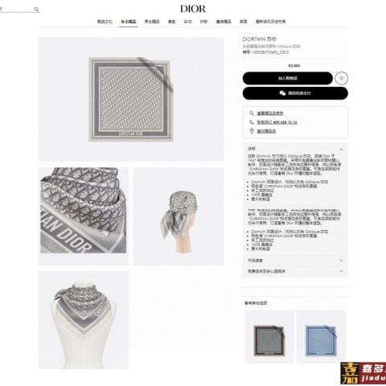Click the contact phone number link
The height and width of the screenshot is (386, 386).
277,122
